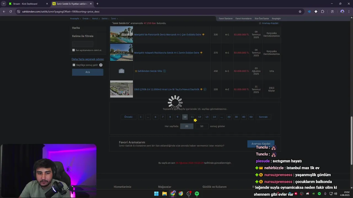Enable the Seçtikçe sonuç getir checkbox

(74, 65)
